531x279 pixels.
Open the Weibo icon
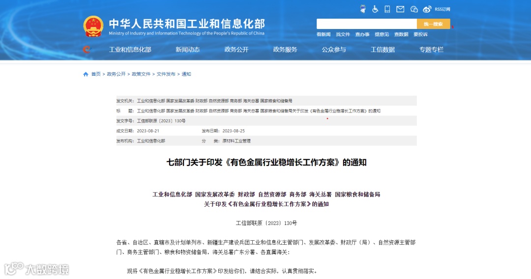click(x=427, y=9)
